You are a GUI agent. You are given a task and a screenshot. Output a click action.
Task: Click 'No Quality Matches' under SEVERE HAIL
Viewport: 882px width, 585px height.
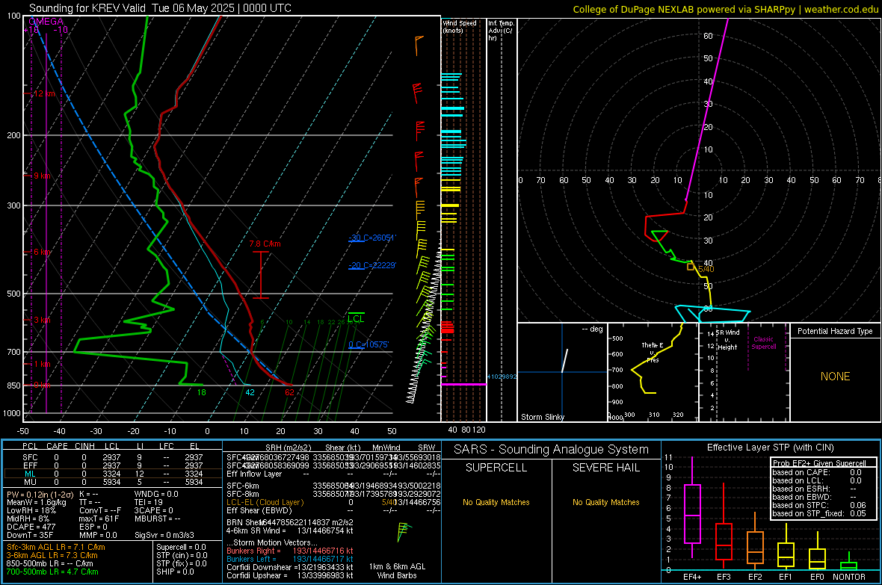tap(605, 502)
